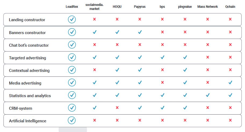Image resolution: width=245 pixels, height=132 pixels.
Task: Select the LeadRex column header
Action: click(72, 7)
